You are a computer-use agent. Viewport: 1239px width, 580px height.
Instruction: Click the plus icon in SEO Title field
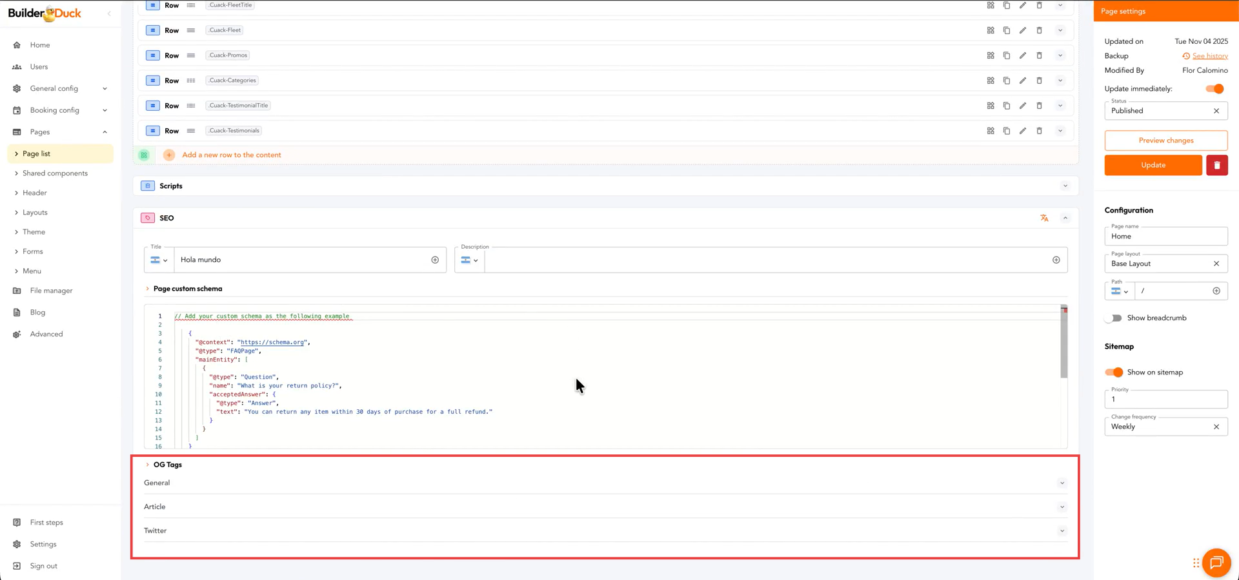pyautogui.click(x=435, y=260)
